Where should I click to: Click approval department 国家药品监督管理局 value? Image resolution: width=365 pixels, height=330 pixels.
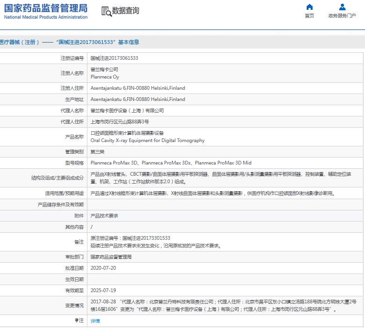click(x=111, y=257)
